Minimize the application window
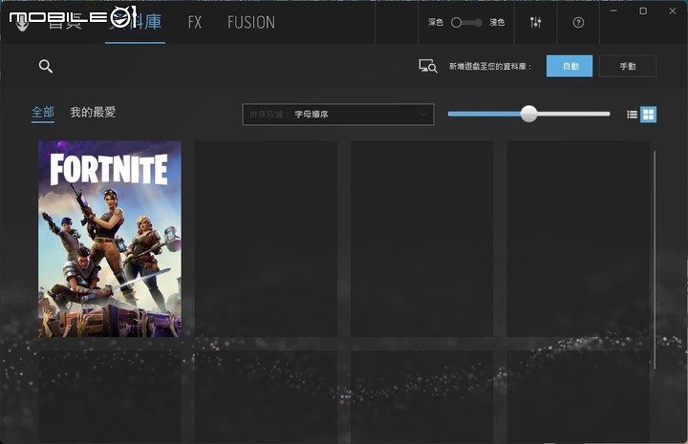 (613, 11)
